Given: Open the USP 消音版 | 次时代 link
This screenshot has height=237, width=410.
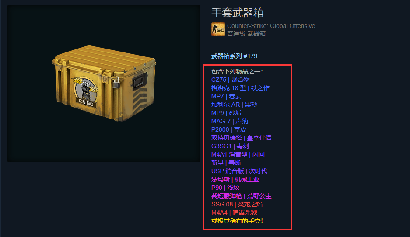Looking at the screenshot, I should (239, 171).
